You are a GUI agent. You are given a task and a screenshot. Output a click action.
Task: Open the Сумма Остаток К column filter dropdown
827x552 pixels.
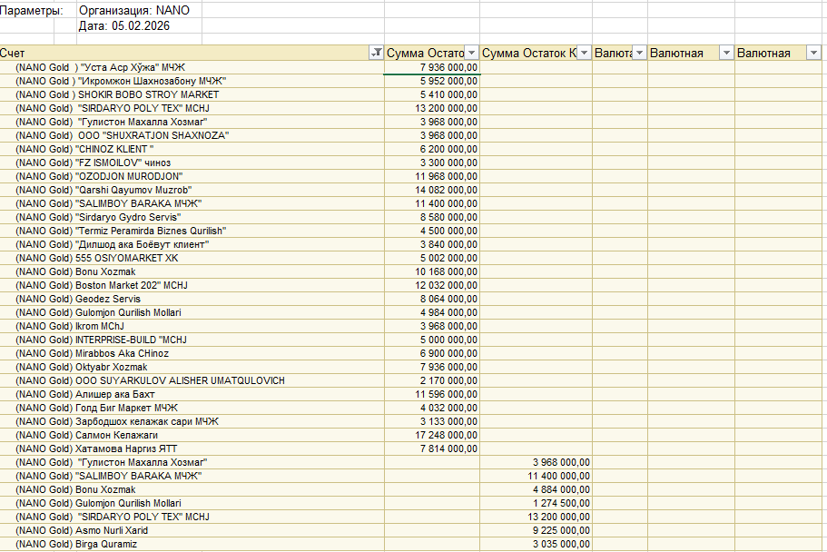584,53
